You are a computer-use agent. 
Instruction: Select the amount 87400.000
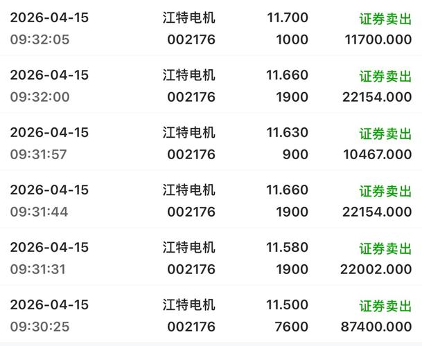(376, 327)
